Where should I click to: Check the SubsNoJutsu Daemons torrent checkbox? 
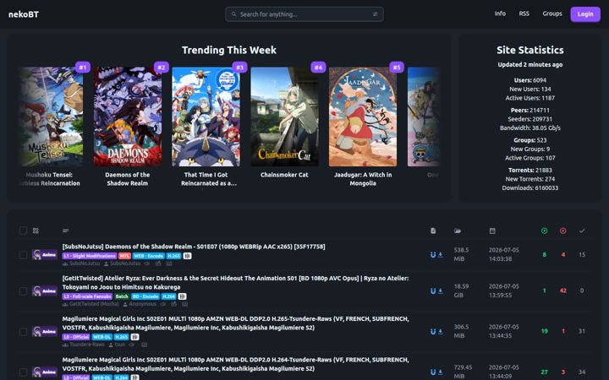pyautogui.click(x=24, y=255)
